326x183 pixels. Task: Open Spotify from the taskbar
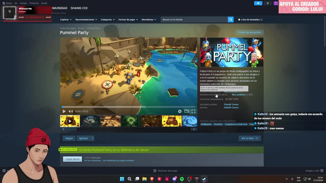(182, 179)
